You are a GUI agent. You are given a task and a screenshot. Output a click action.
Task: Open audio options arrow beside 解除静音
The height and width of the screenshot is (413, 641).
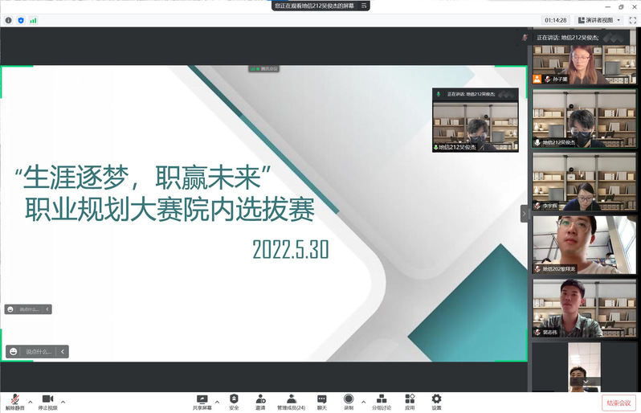pos(31,401)
